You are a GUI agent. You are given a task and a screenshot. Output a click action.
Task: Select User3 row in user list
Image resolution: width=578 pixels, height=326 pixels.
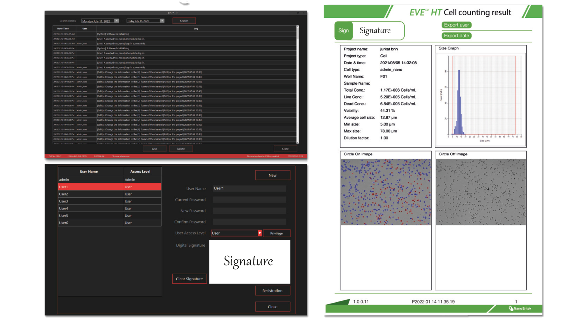point(90,201)
